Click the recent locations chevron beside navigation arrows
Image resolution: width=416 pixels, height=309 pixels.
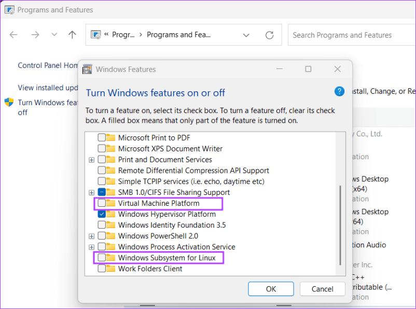click(53, 35)
